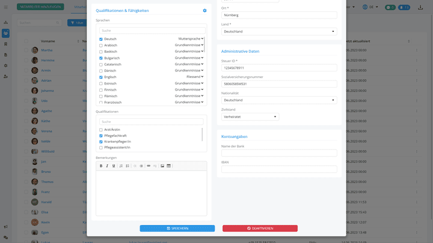Image resolution: width=433 pixels, height=243 pixels.
Task: Uncheck the Pflegefachkraft qualification
Action: pos(101,136)
